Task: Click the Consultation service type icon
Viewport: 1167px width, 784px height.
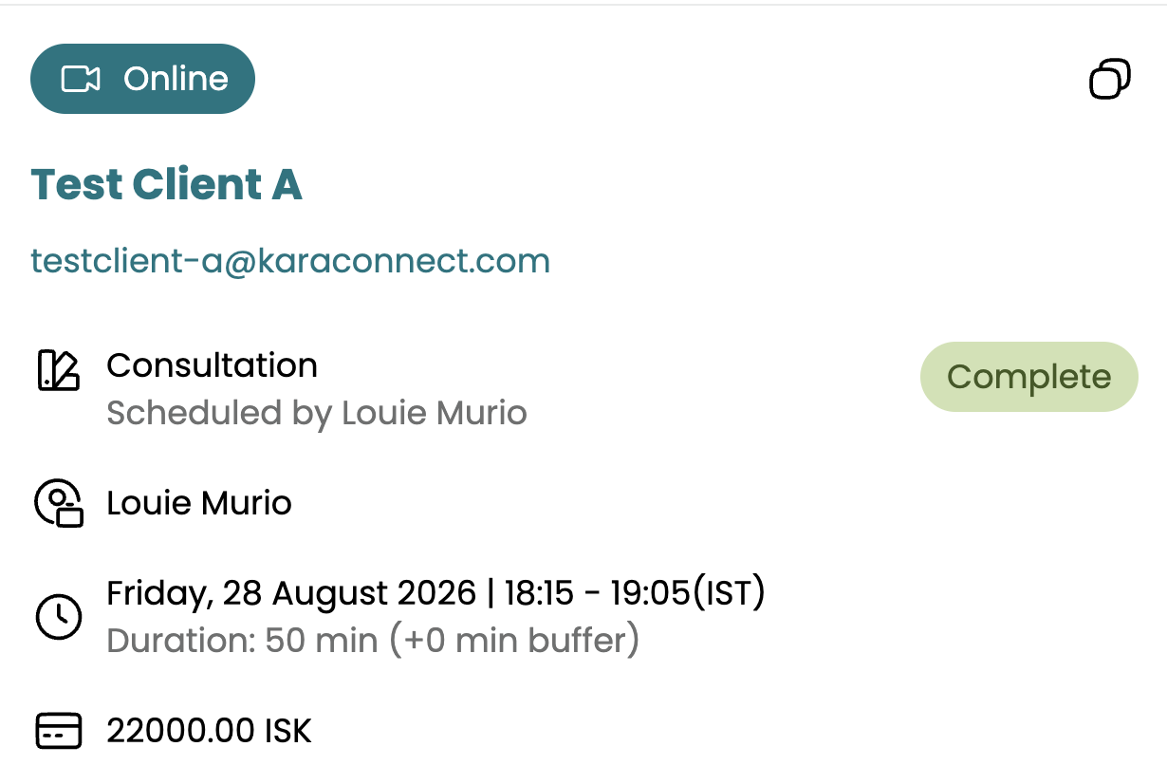Action: (58, 370)
